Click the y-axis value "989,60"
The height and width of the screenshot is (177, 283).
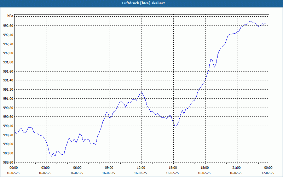pyautogui.click(x=8, y=162)
